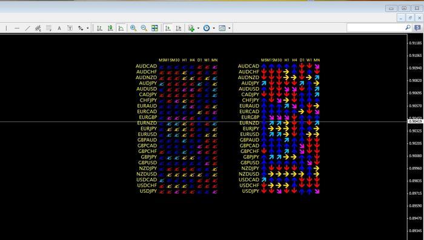Click the toolbar search input field
424x240 pixels.
pyautogui.click(x=376, y=28)
